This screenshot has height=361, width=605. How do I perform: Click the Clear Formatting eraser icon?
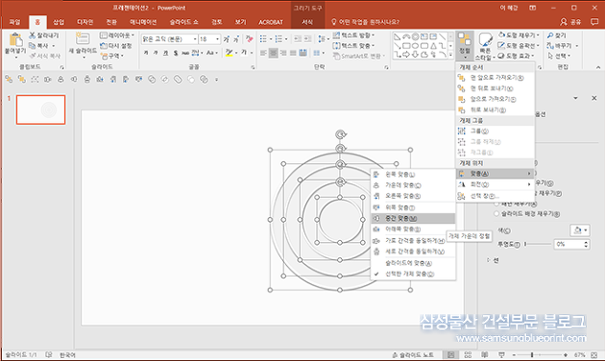coord(250,39)
